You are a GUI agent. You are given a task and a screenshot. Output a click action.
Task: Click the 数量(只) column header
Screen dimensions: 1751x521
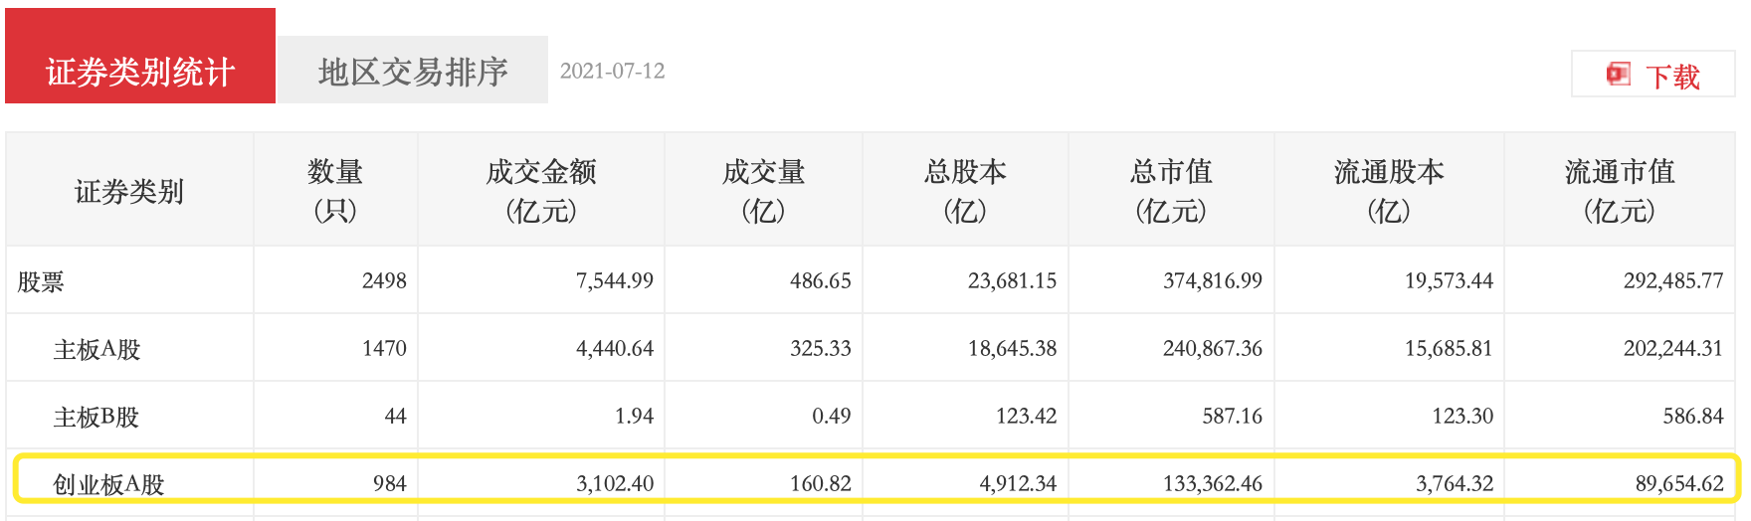coord(335,191)
